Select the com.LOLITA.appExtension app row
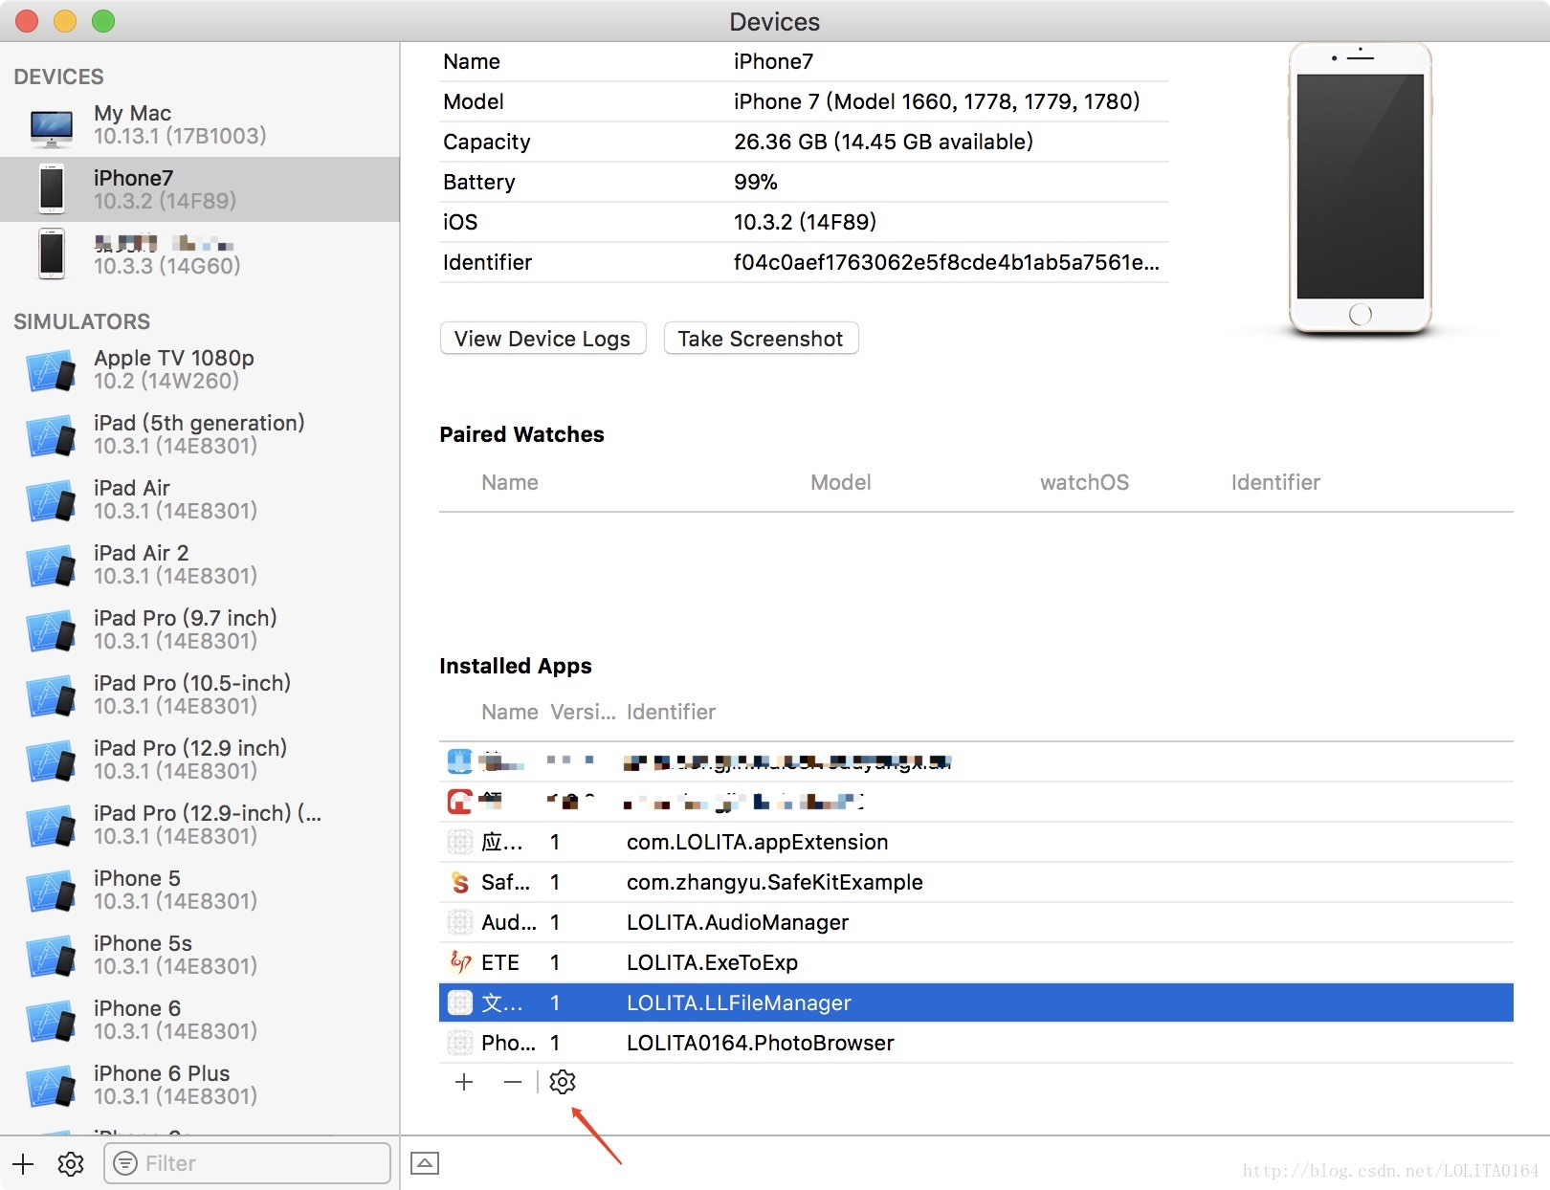1550x1190 pixels. click(x=976, y=842)
